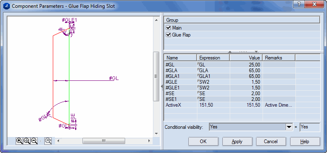Click the panel splitter up triangle

click(230, 52)
